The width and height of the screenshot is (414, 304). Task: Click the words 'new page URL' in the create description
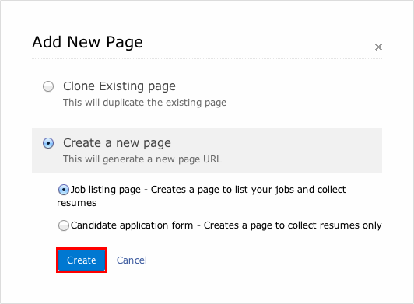pyautogui.click(x=188, y=159)
